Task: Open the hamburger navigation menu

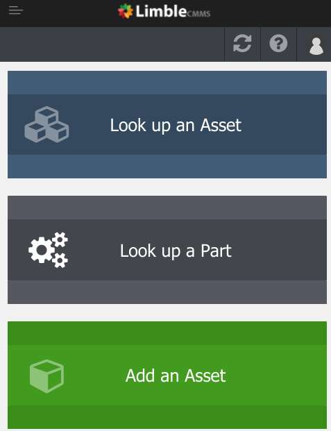Action: point(16,10)
